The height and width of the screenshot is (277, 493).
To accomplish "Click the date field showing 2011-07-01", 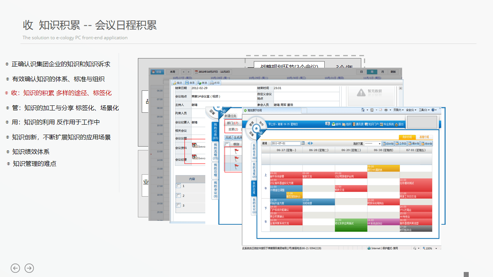I will pyautogui.click(x=286, y=143).
